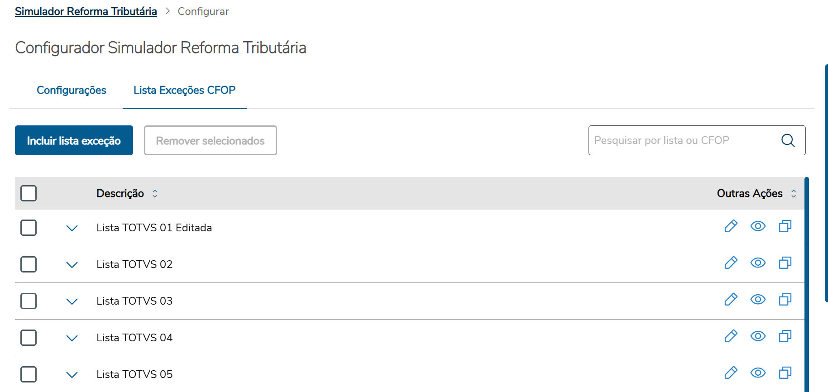Select the Lista Exceções CFOP tab
The width and height of the screenshot is (828, 392).
pos(184,90)
